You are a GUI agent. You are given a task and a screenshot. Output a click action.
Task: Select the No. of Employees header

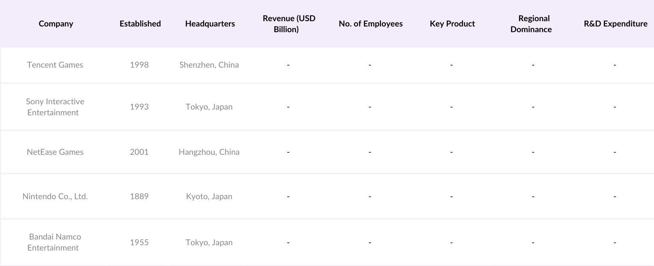pyautogui.click(x=370, y=24)
